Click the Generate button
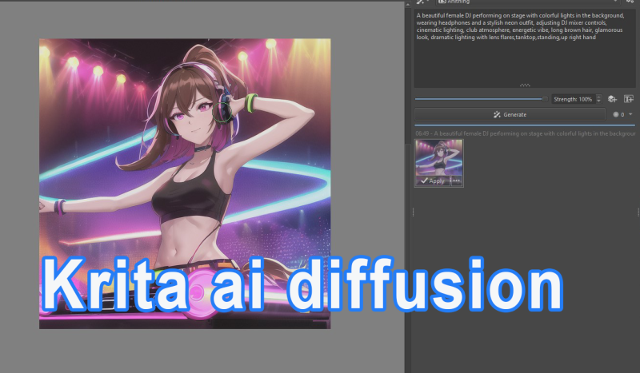The height and width of the screenshot is (373, 640). pos(510,114)
